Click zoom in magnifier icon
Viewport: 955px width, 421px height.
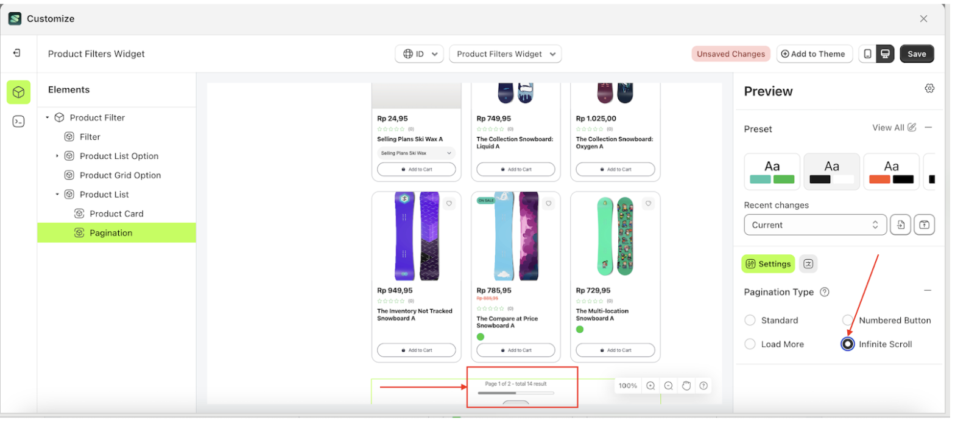[x=650, y=386]
